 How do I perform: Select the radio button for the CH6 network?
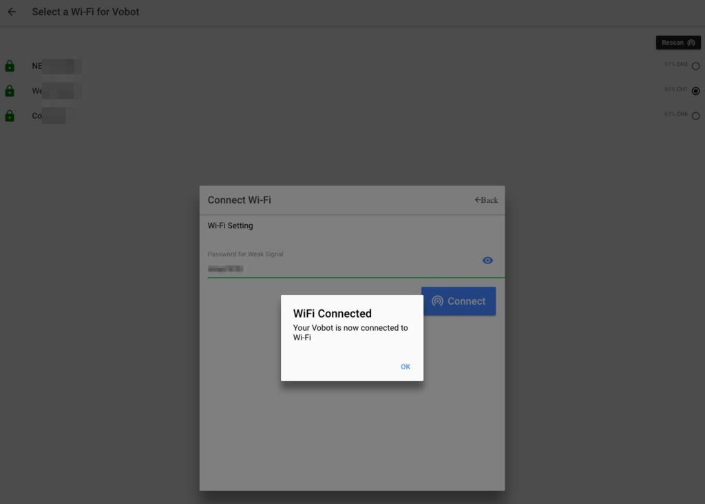(x=695, y=116)
